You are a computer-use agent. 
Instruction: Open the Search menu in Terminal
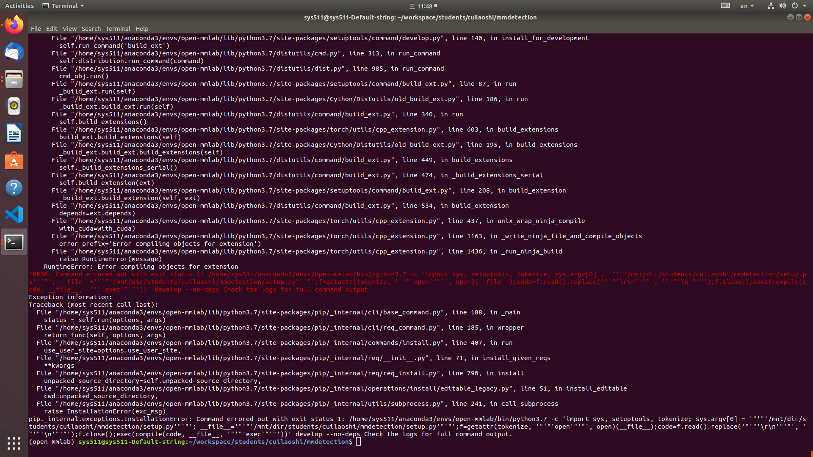(91, 28)
